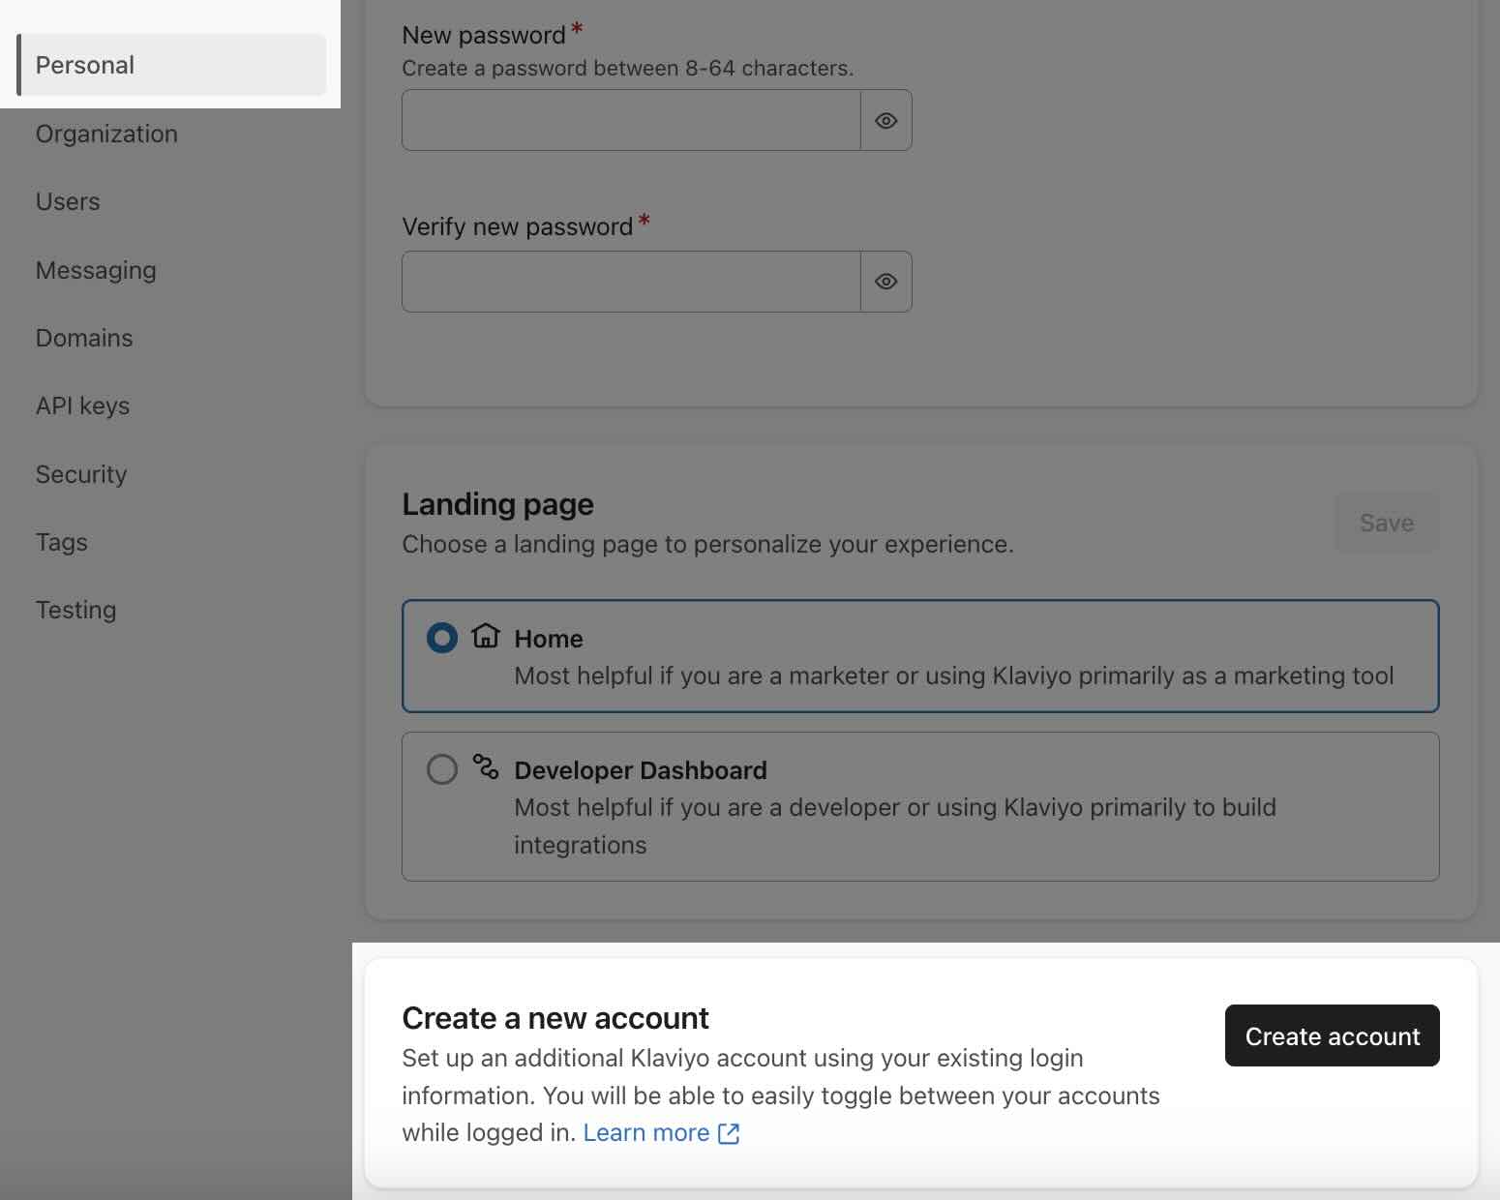
Task: Toggle visibility of the Verify new password field
Action: coord(885,282)
